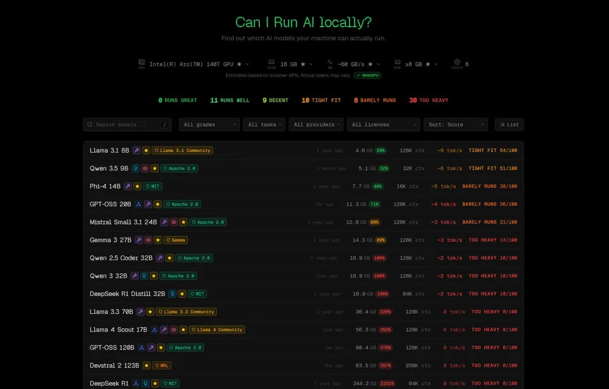609x389 pixels.
Task: Click the star badge on Llama 3.1 8B
Action: 146,150
